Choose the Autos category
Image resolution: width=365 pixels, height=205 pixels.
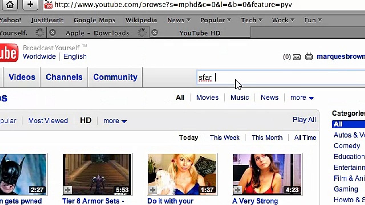pyautogui.click(x=349, y=135)
